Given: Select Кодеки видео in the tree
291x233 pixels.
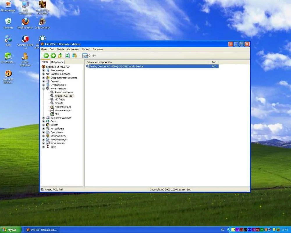Looking at the screenshot, I should [x=63, y=110].
